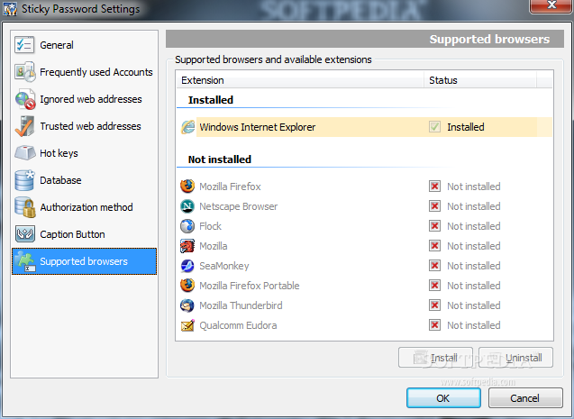Click the SeaMonkey icon
574x419 pixels.
187,266
